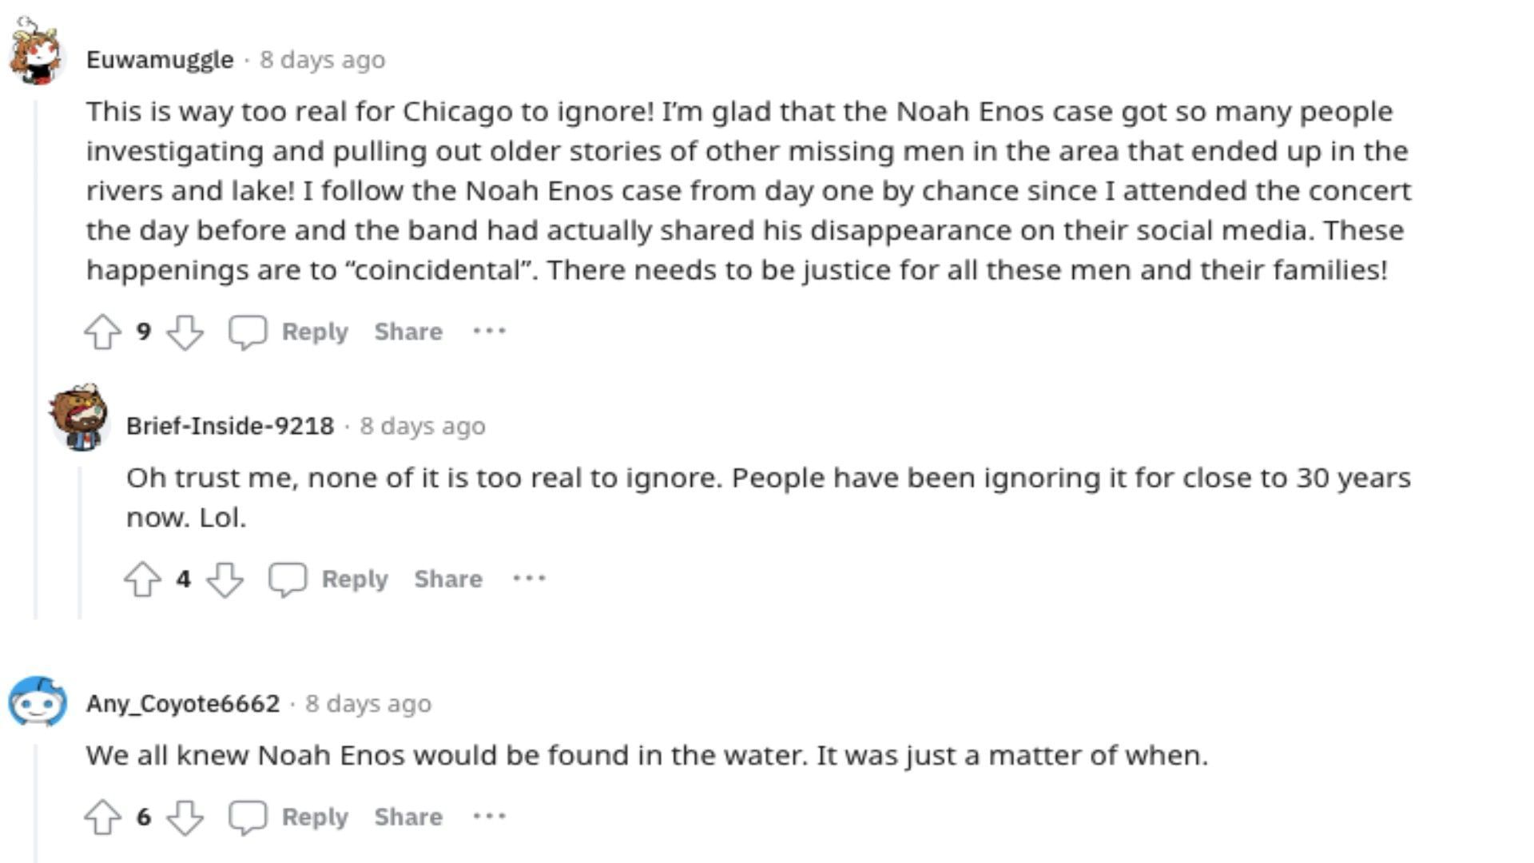Upvote Euwamuggle's comment
This screenshot has width=1534, height=863.
click(x=102, y=332)
